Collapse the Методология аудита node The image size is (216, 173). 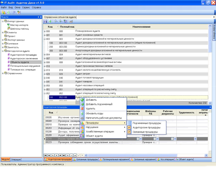click(2, 51)
